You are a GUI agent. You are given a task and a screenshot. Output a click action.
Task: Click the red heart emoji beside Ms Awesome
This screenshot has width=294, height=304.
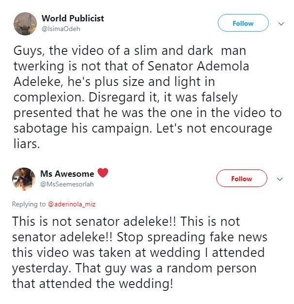[x=103, y=172]
